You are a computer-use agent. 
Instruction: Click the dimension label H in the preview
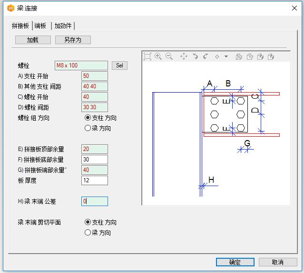[x=211, y=180]
